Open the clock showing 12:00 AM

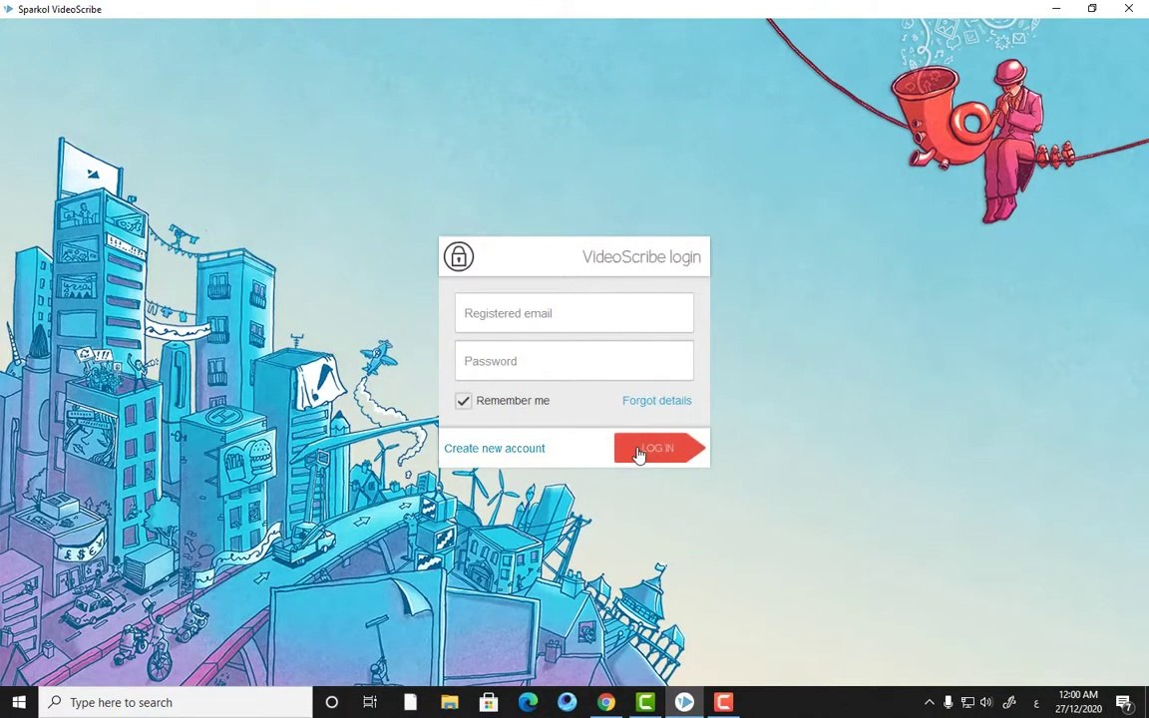(1078, 702)
